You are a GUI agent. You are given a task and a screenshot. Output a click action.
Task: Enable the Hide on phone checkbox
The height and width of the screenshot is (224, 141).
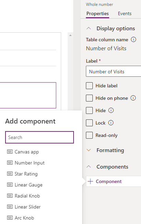coord(89,98)
